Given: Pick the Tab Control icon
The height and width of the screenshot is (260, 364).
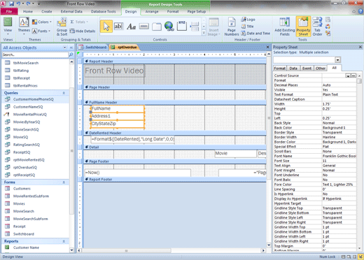Looking at the screenshot, I should pyautogui.click(x=157, y=27).
